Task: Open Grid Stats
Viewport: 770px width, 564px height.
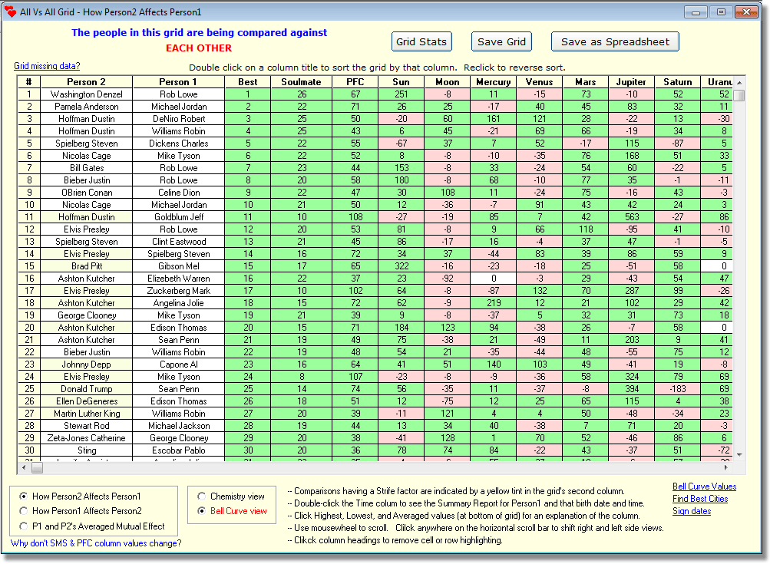Action: point(421,42)
